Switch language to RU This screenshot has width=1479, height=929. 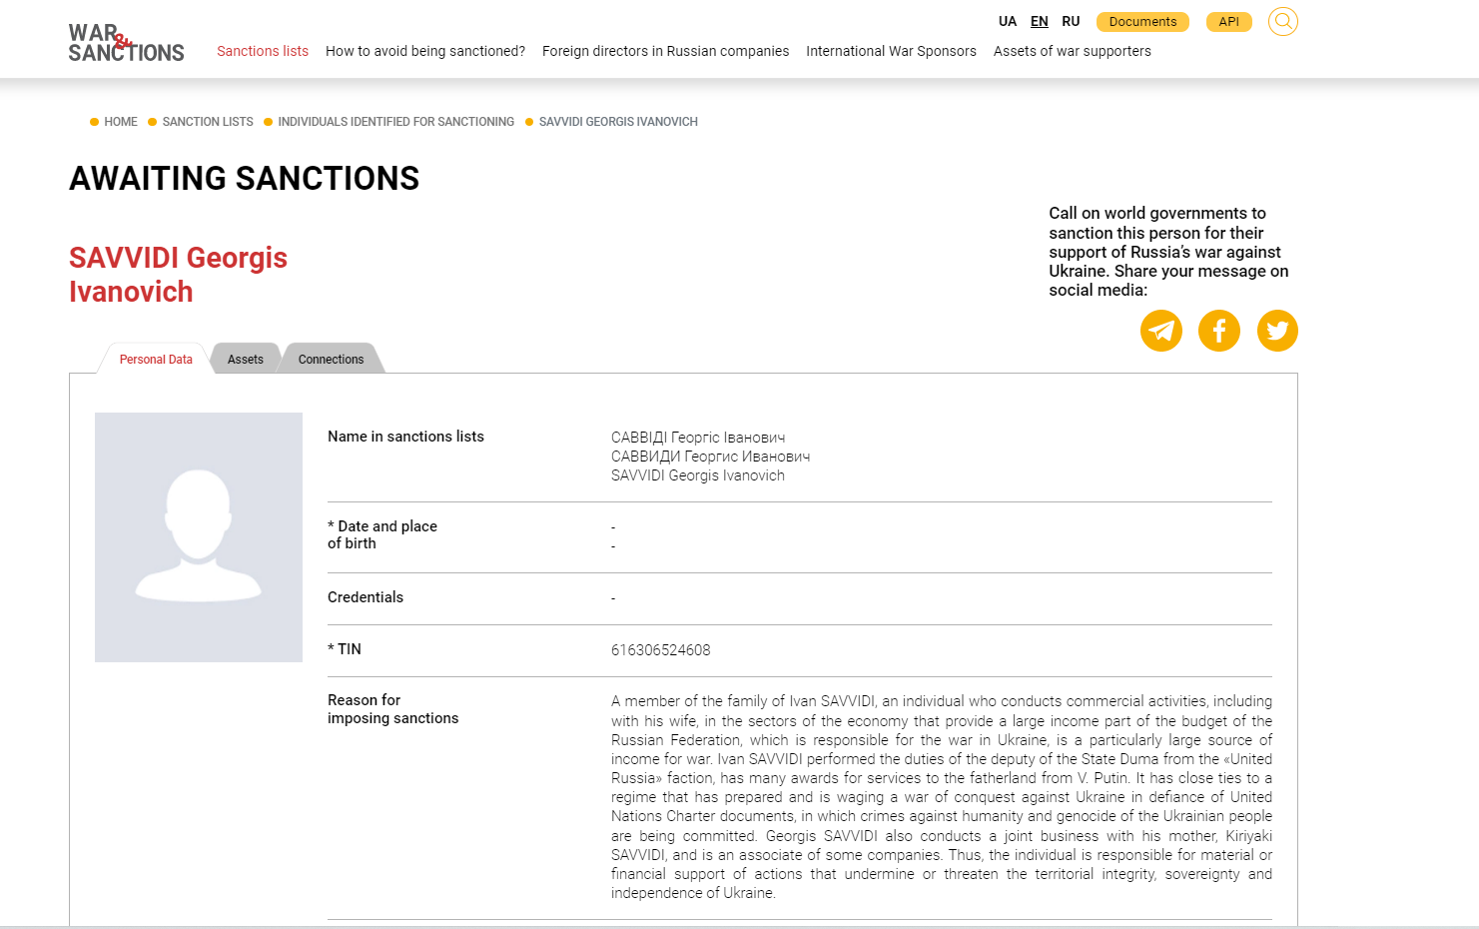1071,22
